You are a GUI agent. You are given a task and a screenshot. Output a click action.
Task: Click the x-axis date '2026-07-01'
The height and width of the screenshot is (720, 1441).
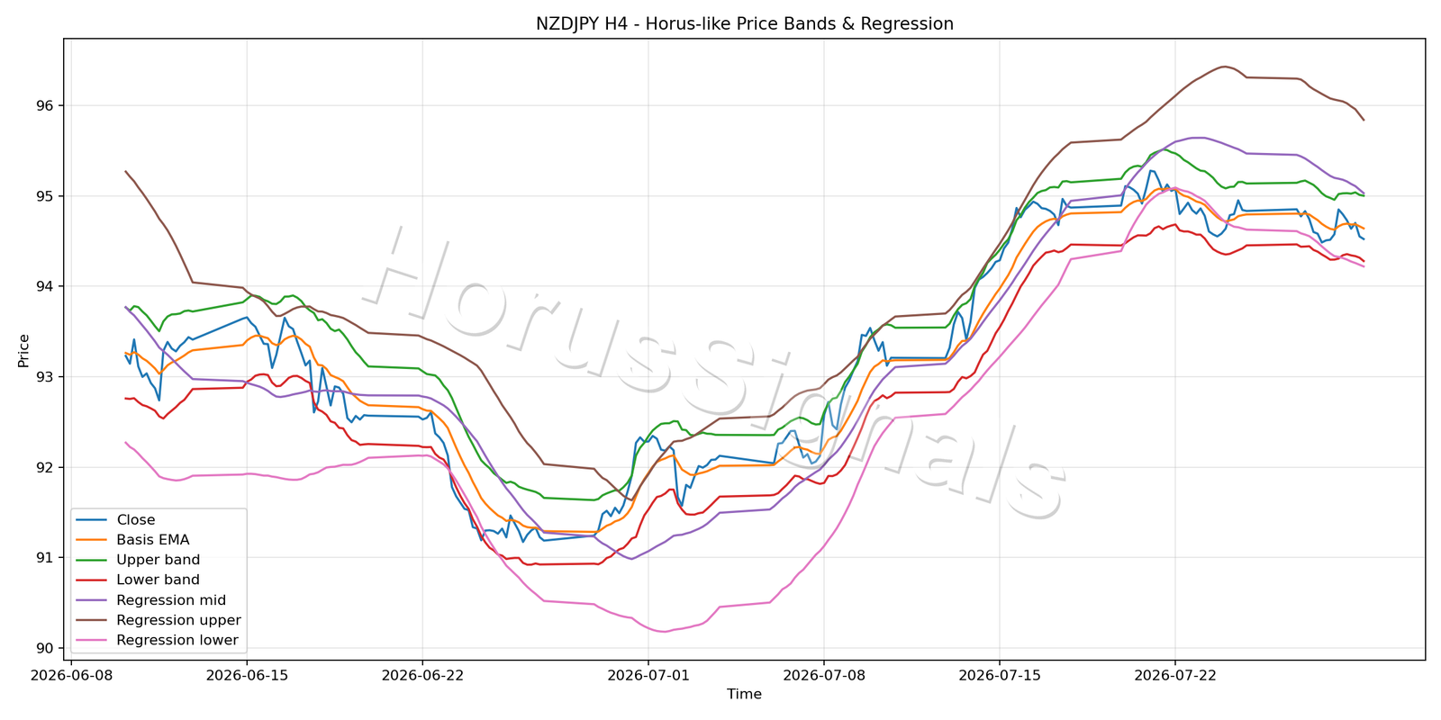point(648,675)
